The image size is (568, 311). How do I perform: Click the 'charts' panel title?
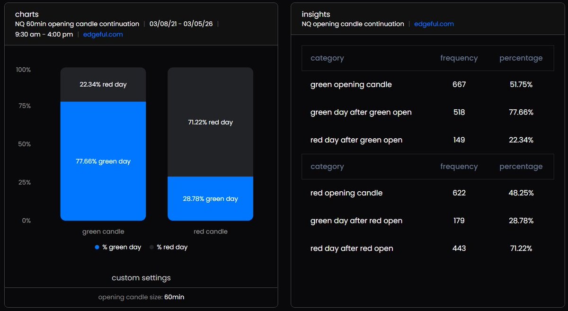coord(27,15)
